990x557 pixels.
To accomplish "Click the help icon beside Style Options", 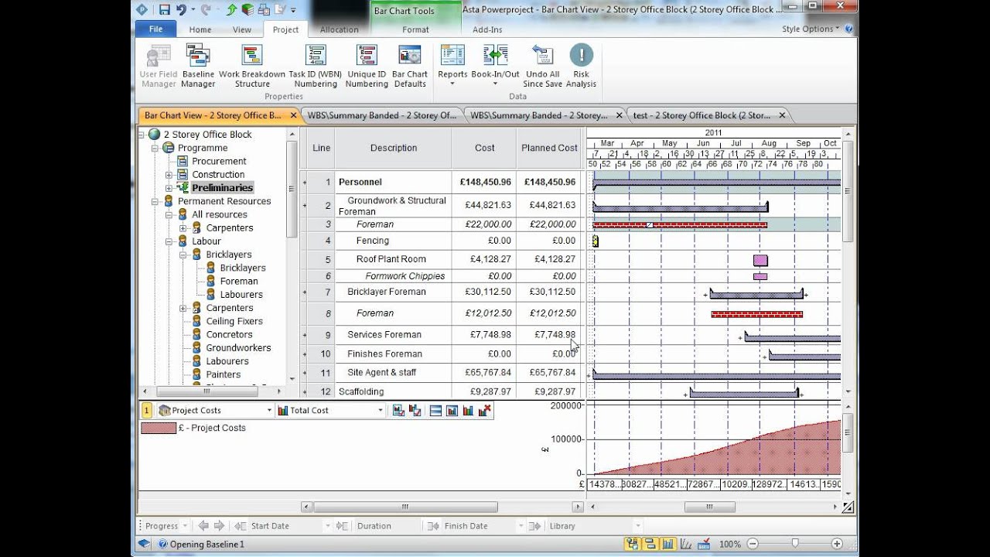I will click(x=848, y=29).
